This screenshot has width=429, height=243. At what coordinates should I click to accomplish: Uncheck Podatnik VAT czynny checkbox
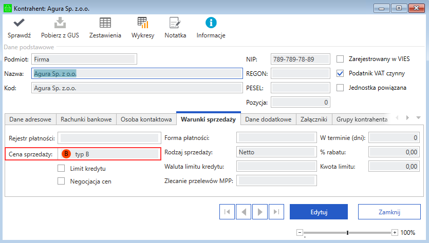340,73
